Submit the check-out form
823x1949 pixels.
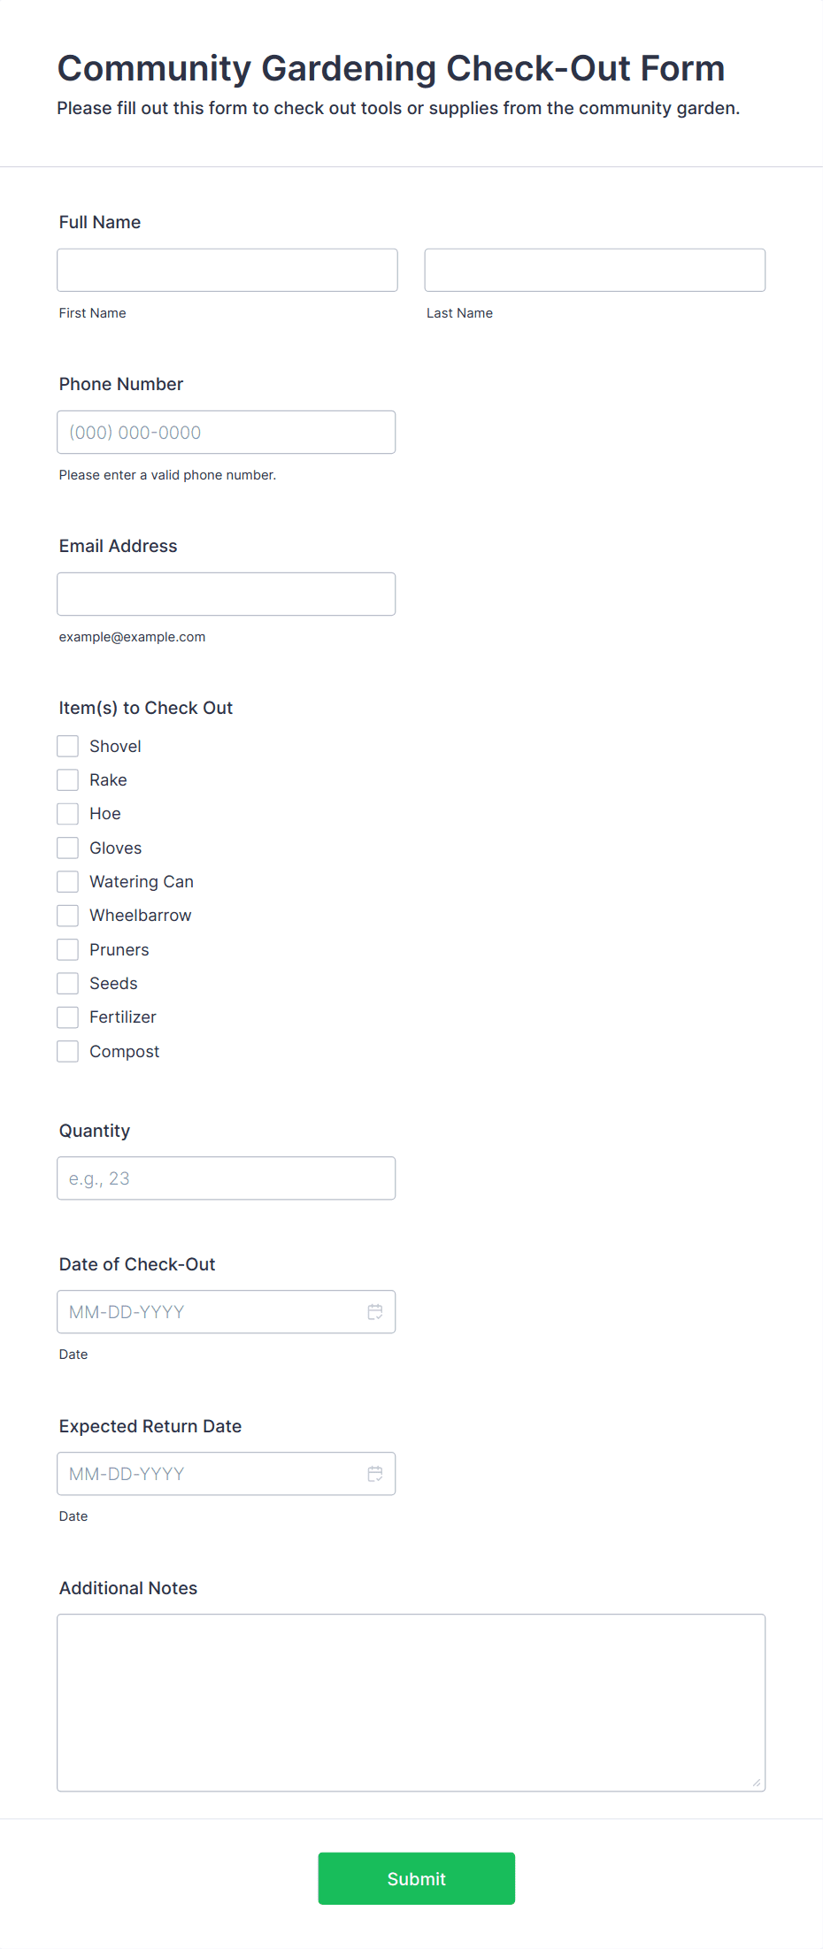(417, 1879)
